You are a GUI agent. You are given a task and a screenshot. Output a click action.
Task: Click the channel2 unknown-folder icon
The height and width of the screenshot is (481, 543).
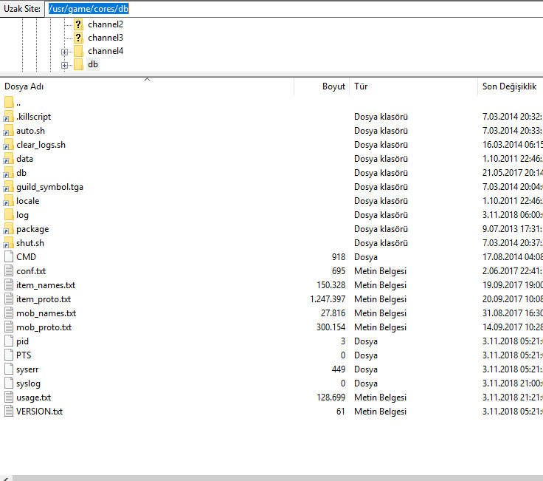(79, 24)
